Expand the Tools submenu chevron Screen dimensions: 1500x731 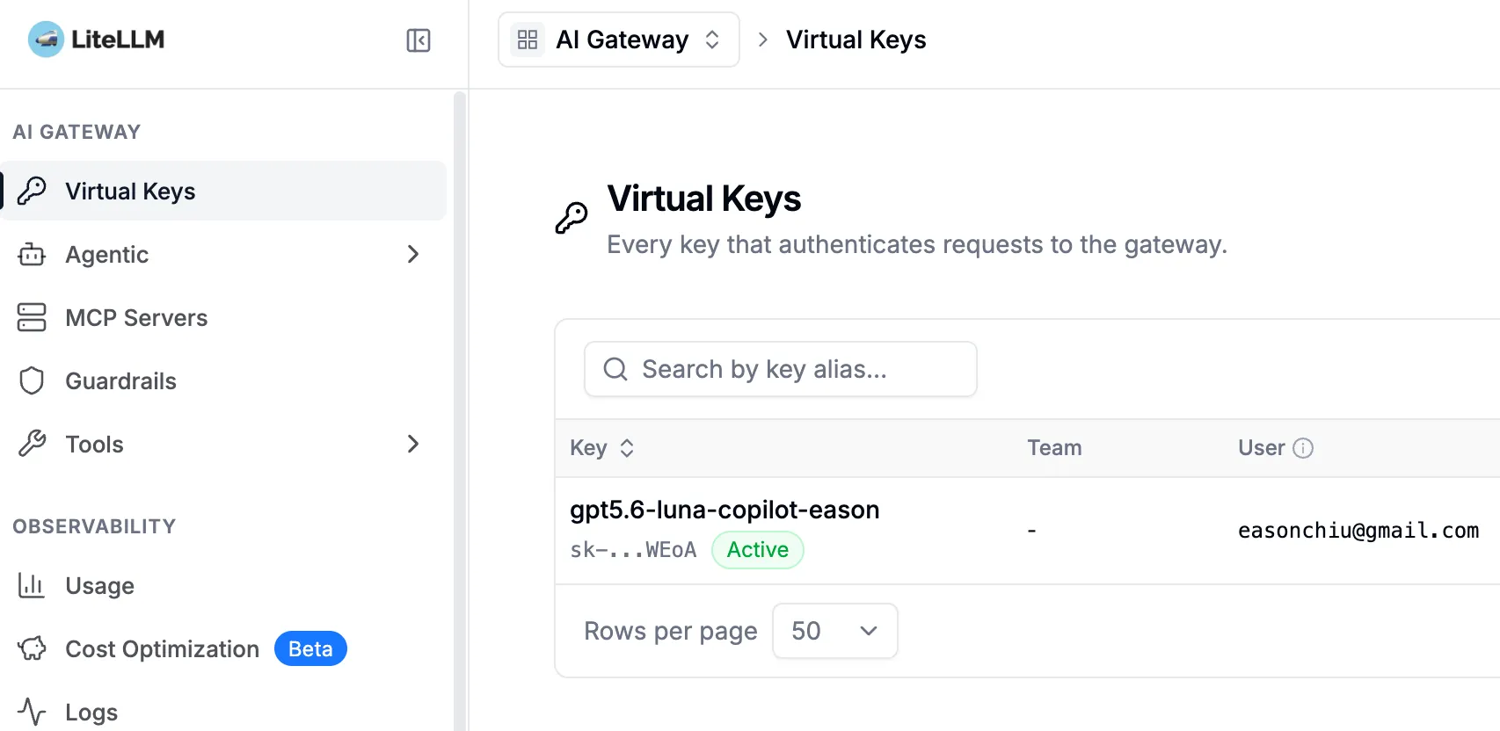[x=413, y=444]
